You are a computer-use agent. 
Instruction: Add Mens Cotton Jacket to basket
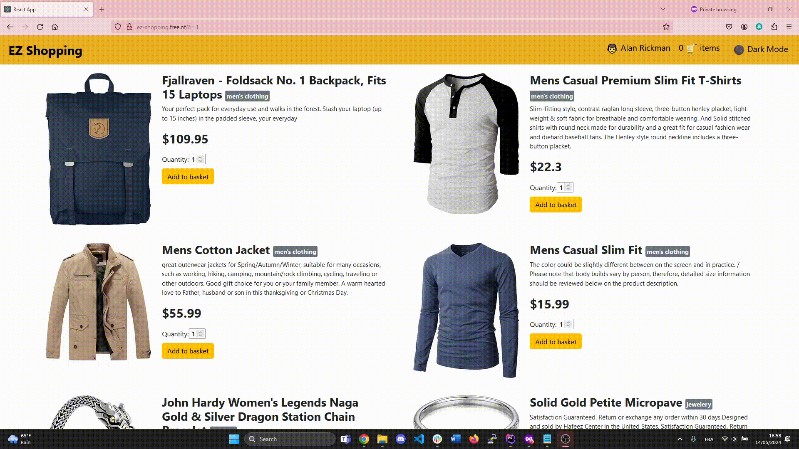tap(188, 351)
